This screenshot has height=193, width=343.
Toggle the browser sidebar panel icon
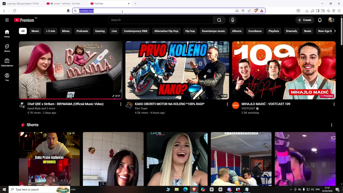pos(318,11)
